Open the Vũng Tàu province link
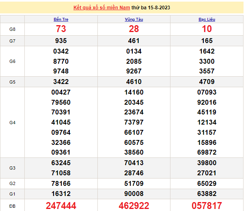 134,19
